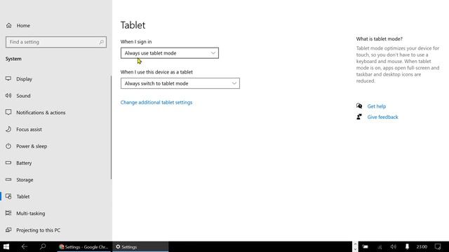Select Battery in the sidebar
The width and height of the screenshot is (449, 252).
click(x=24, y=163)
